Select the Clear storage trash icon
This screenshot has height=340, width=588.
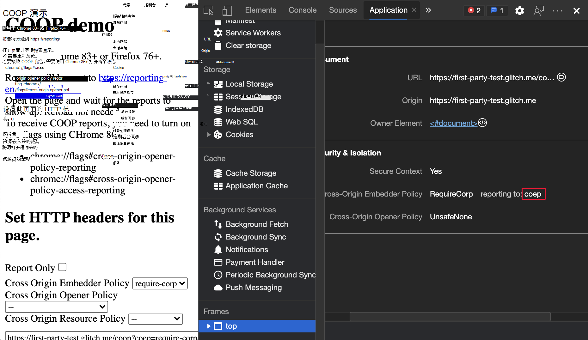click(x=218, y=46)
